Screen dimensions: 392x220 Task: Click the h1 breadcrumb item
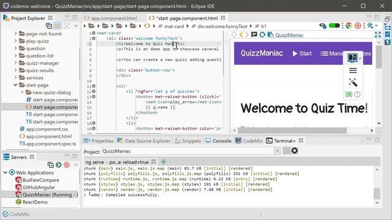pos(261,26)
